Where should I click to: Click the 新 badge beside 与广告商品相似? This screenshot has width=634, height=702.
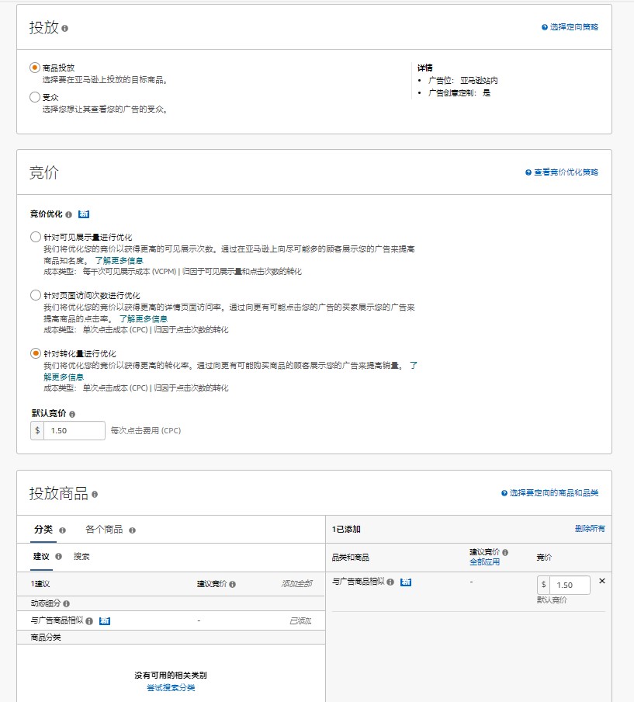[103, 620]
